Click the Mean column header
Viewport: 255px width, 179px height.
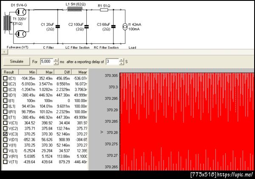80,72
